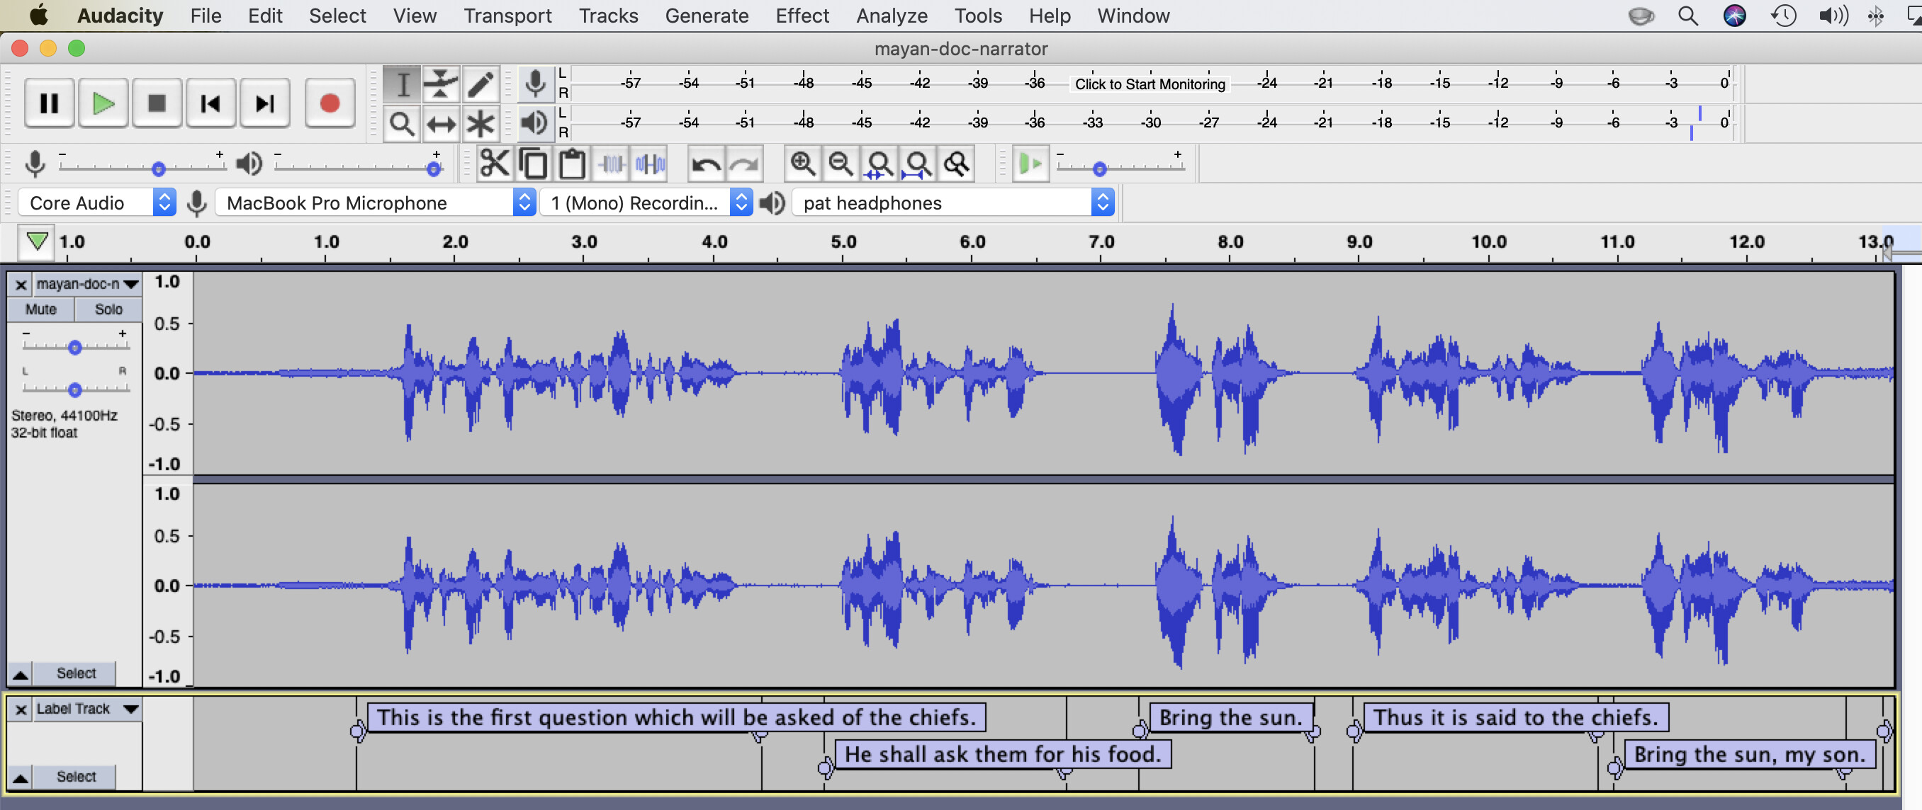Open the File menu
Screen dimensions: 1922x810
pyautogui.click(x=206, y=16)
